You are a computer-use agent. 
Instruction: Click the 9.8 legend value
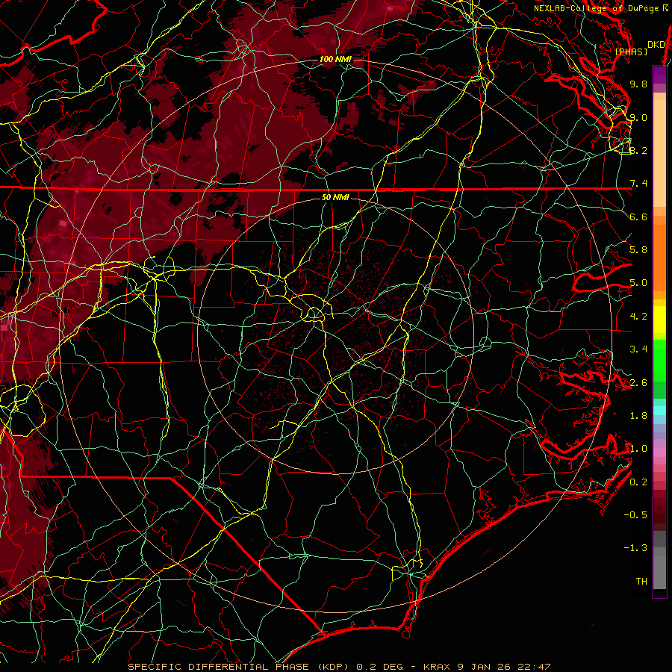(x=638, y=84)
